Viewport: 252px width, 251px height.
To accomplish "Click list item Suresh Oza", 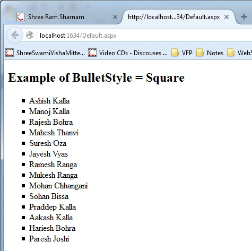I will coord(48,143).
